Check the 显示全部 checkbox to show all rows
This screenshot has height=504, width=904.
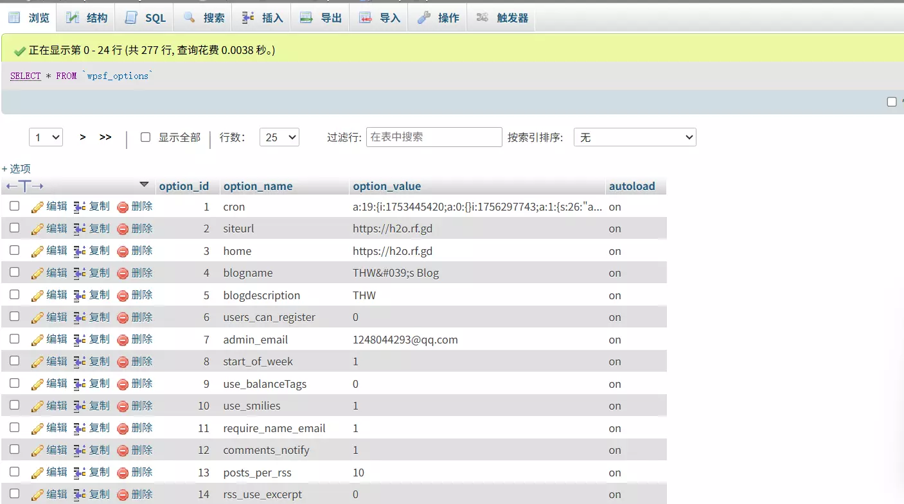[146, 137]
